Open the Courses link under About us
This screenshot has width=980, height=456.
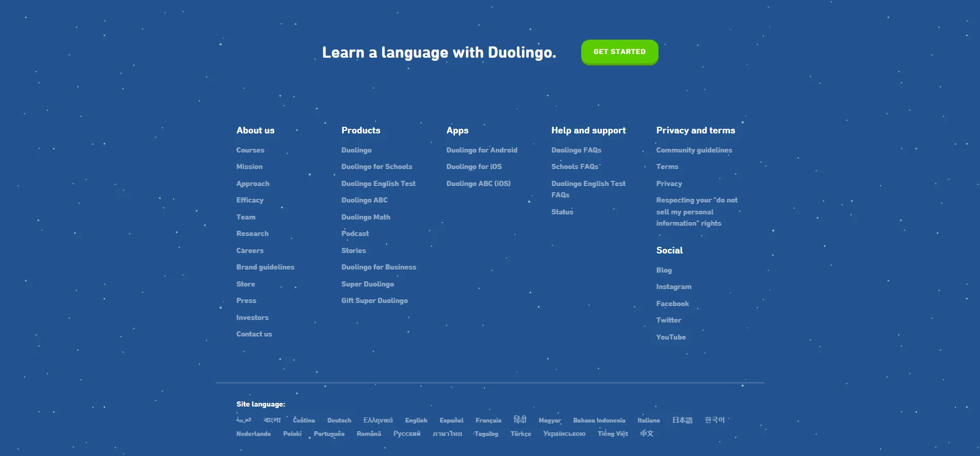(x=250, y=150)
